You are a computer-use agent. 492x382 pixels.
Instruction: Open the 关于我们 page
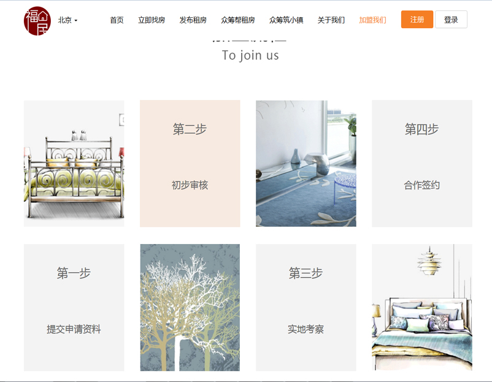(x=331, y=20)
